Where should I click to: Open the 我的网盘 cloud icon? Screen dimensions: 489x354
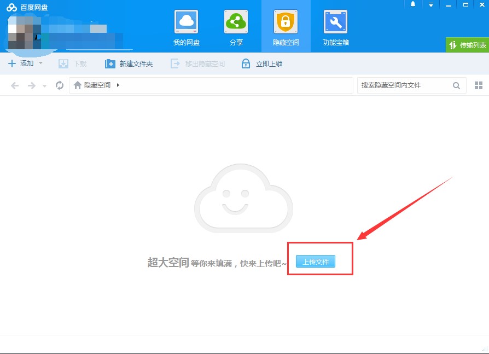[x=186, y=28]
